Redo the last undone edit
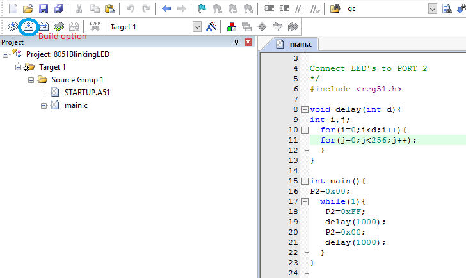The height and width of the screenshot is (278, 466). coord(146,9)
